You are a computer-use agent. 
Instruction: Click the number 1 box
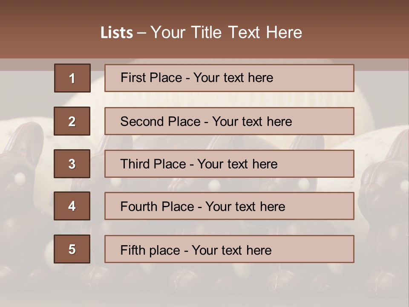[x=72, y=78]
